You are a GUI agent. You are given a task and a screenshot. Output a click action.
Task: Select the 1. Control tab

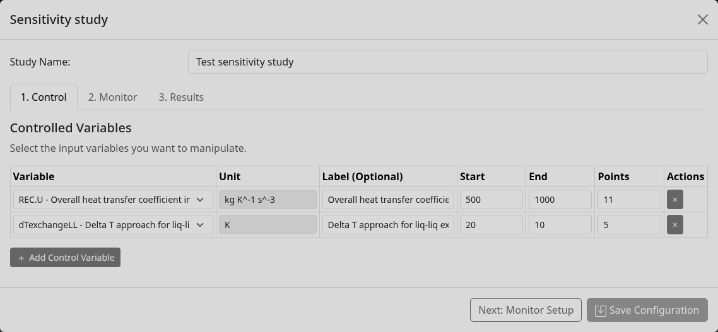[44, 97]
